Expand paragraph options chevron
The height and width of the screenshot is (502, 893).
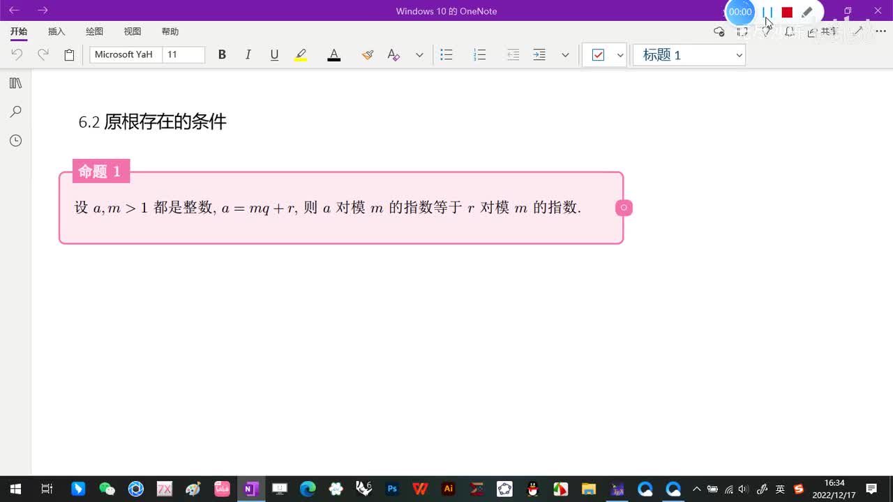click(x=565, y=55)
